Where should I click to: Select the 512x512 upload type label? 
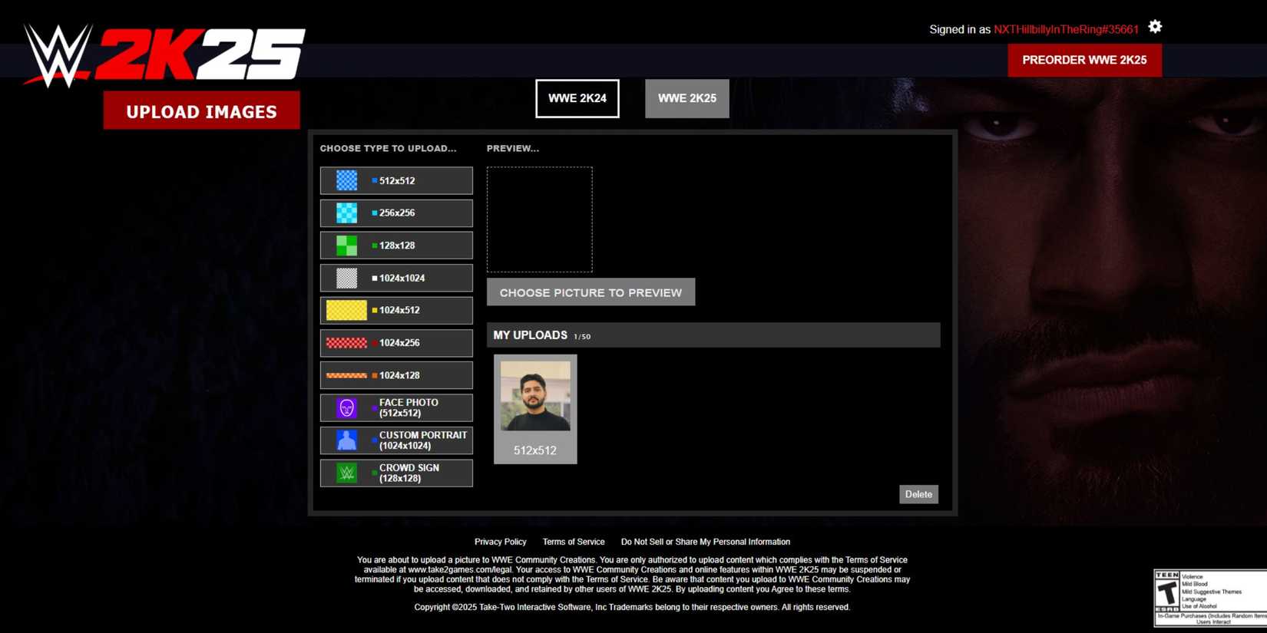click(x=397, y=181)
